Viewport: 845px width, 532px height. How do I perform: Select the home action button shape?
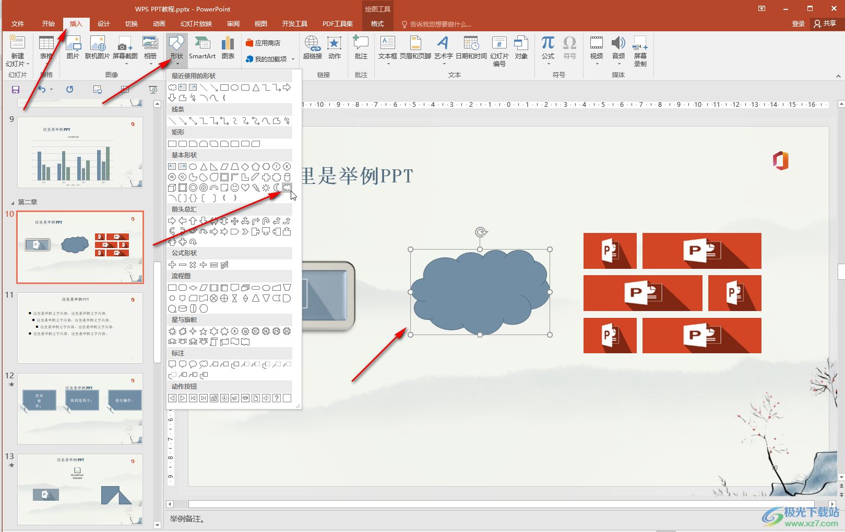(x=214, y=398)
